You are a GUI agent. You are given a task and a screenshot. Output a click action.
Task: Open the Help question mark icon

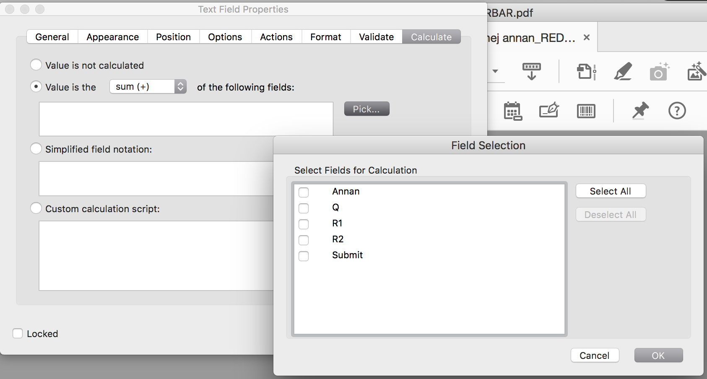pyautogui.click(x=677, y=111)
